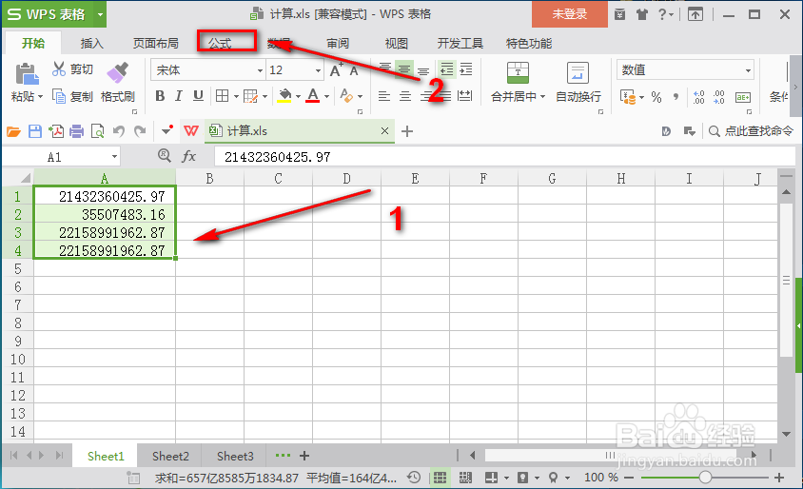The width and height of the screenshot is (803, 489).
Task: Click the formula bar showing 21432360425.97
Action: (x=504, y=157)
